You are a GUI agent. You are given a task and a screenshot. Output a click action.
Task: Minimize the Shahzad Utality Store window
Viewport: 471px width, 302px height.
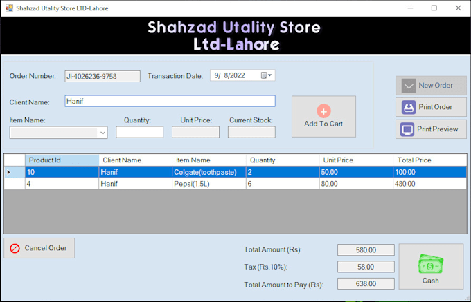pyautogui.click(x=410, y=8)
